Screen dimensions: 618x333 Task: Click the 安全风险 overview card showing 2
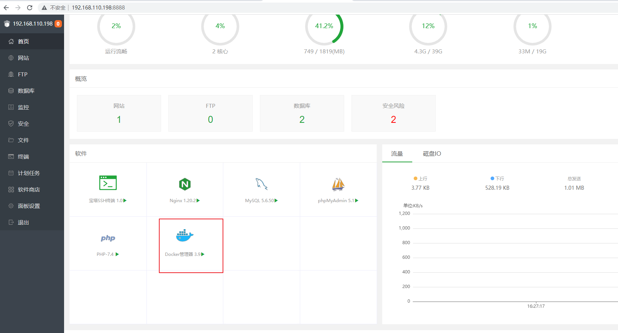click(393, 113)
